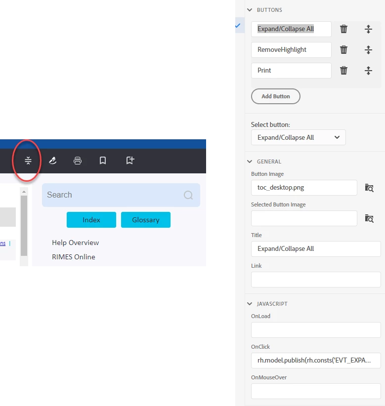
Task: Click the empty Selected Button Image field
Action: pyautogui.click(x=304, y=218)
